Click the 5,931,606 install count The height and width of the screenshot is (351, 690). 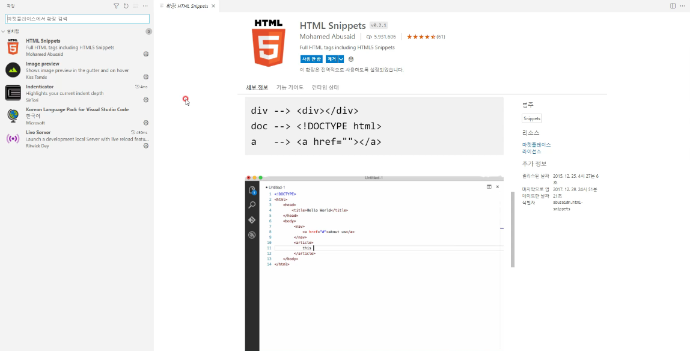(381, 37)
